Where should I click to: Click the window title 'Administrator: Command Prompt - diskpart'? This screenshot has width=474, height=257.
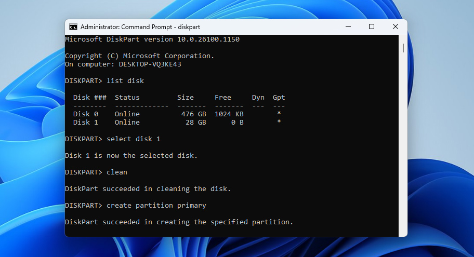[x=140, y=27]
